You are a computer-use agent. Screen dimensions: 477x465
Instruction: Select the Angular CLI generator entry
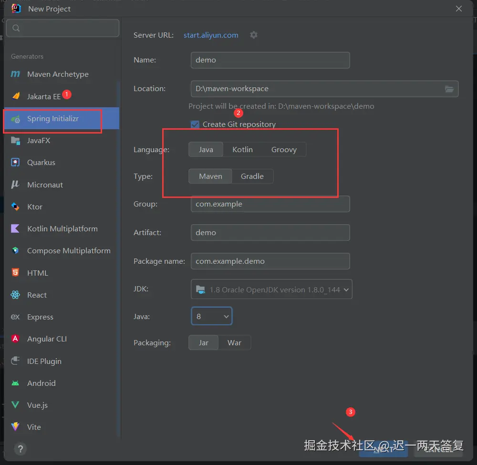point(62,339)
